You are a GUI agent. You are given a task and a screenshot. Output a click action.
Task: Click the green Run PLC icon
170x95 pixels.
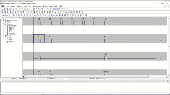(42, 12)
